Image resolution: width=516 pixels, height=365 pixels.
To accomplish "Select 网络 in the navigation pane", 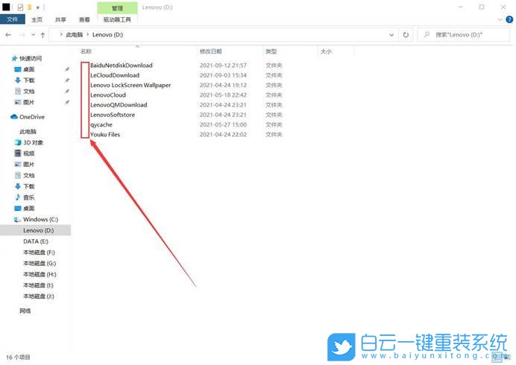I will [25, 311].
